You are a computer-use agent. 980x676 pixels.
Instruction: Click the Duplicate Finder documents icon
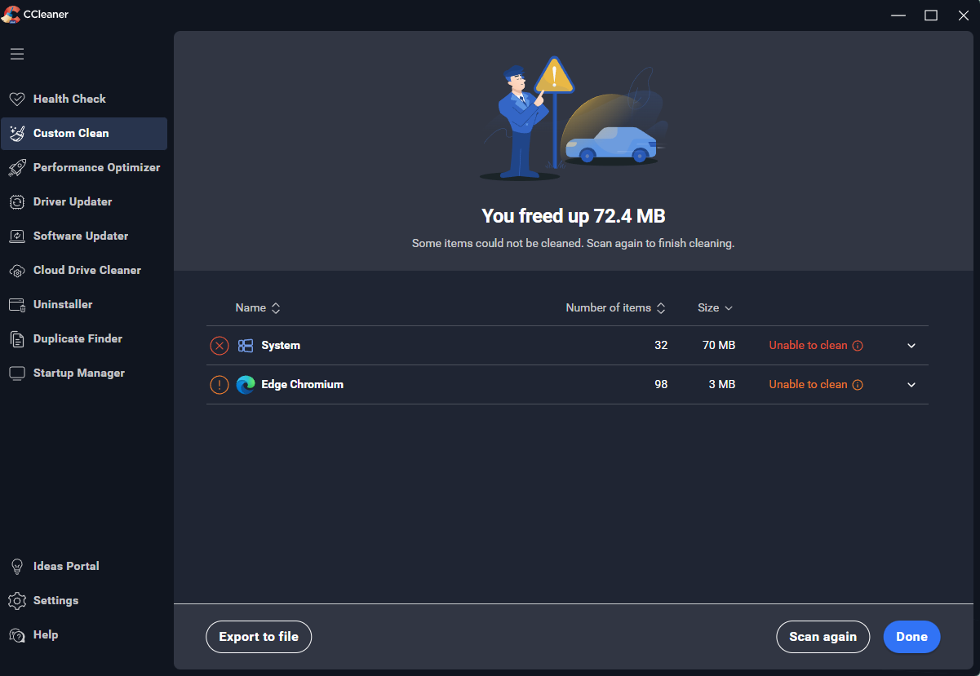17,338
